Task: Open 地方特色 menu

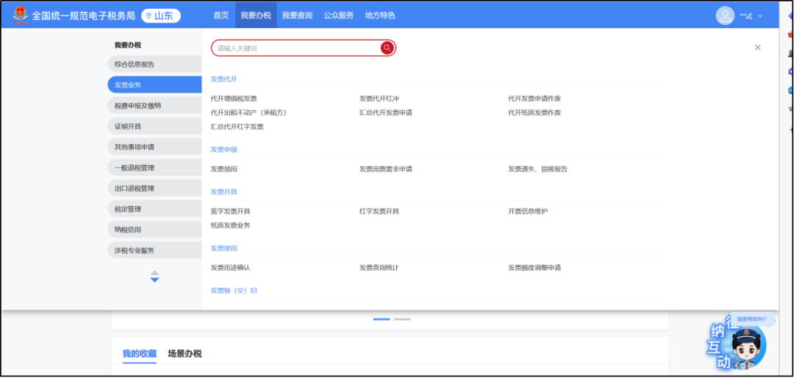Action: click(x=380, y=15)
